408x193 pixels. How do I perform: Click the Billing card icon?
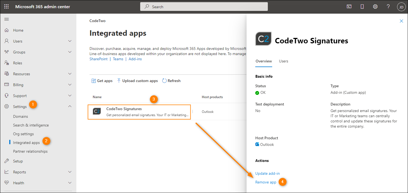click(x=7, y=85)
